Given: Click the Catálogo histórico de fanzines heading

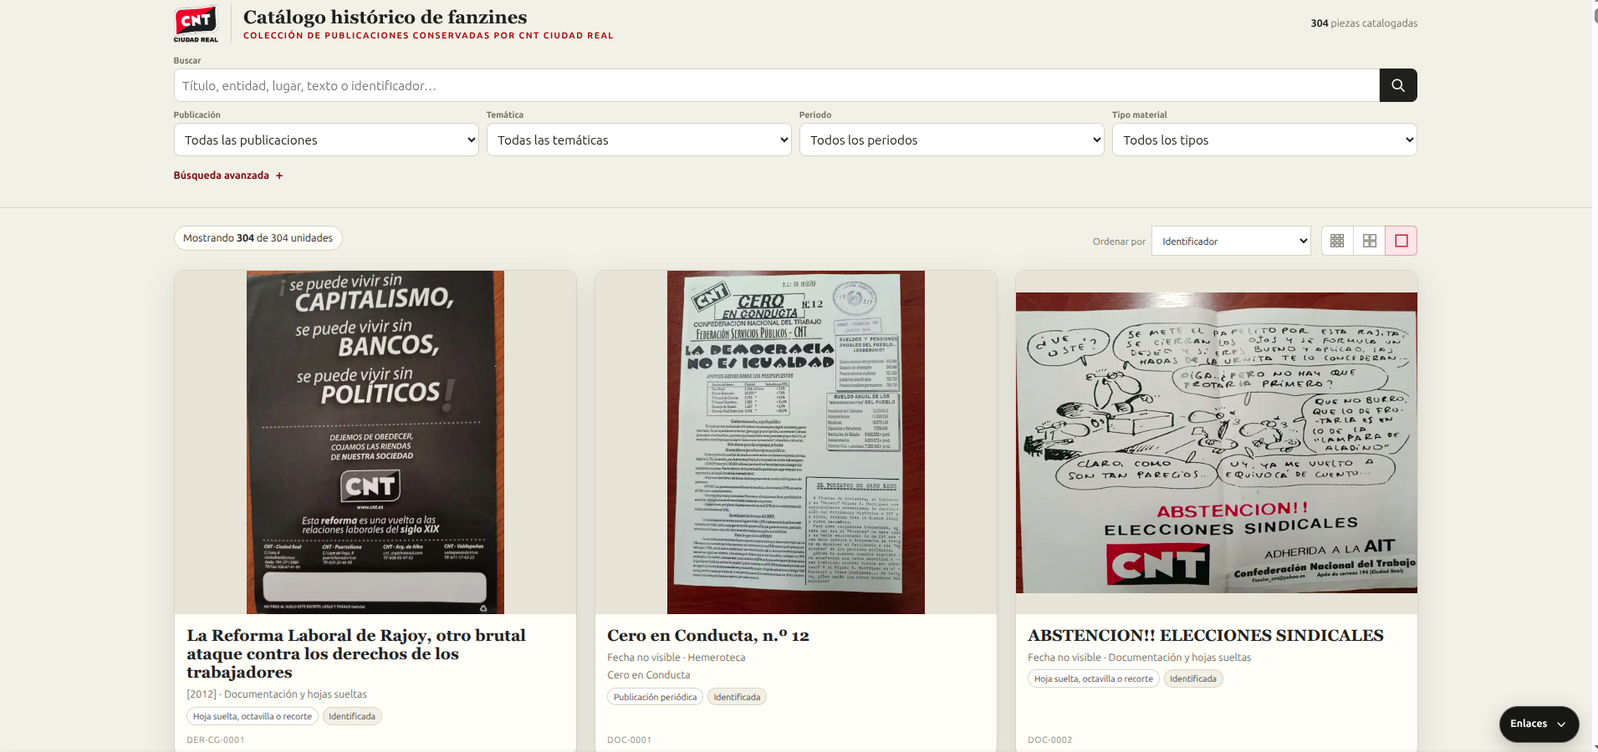Looking at the screenshot, I should 385,17.
